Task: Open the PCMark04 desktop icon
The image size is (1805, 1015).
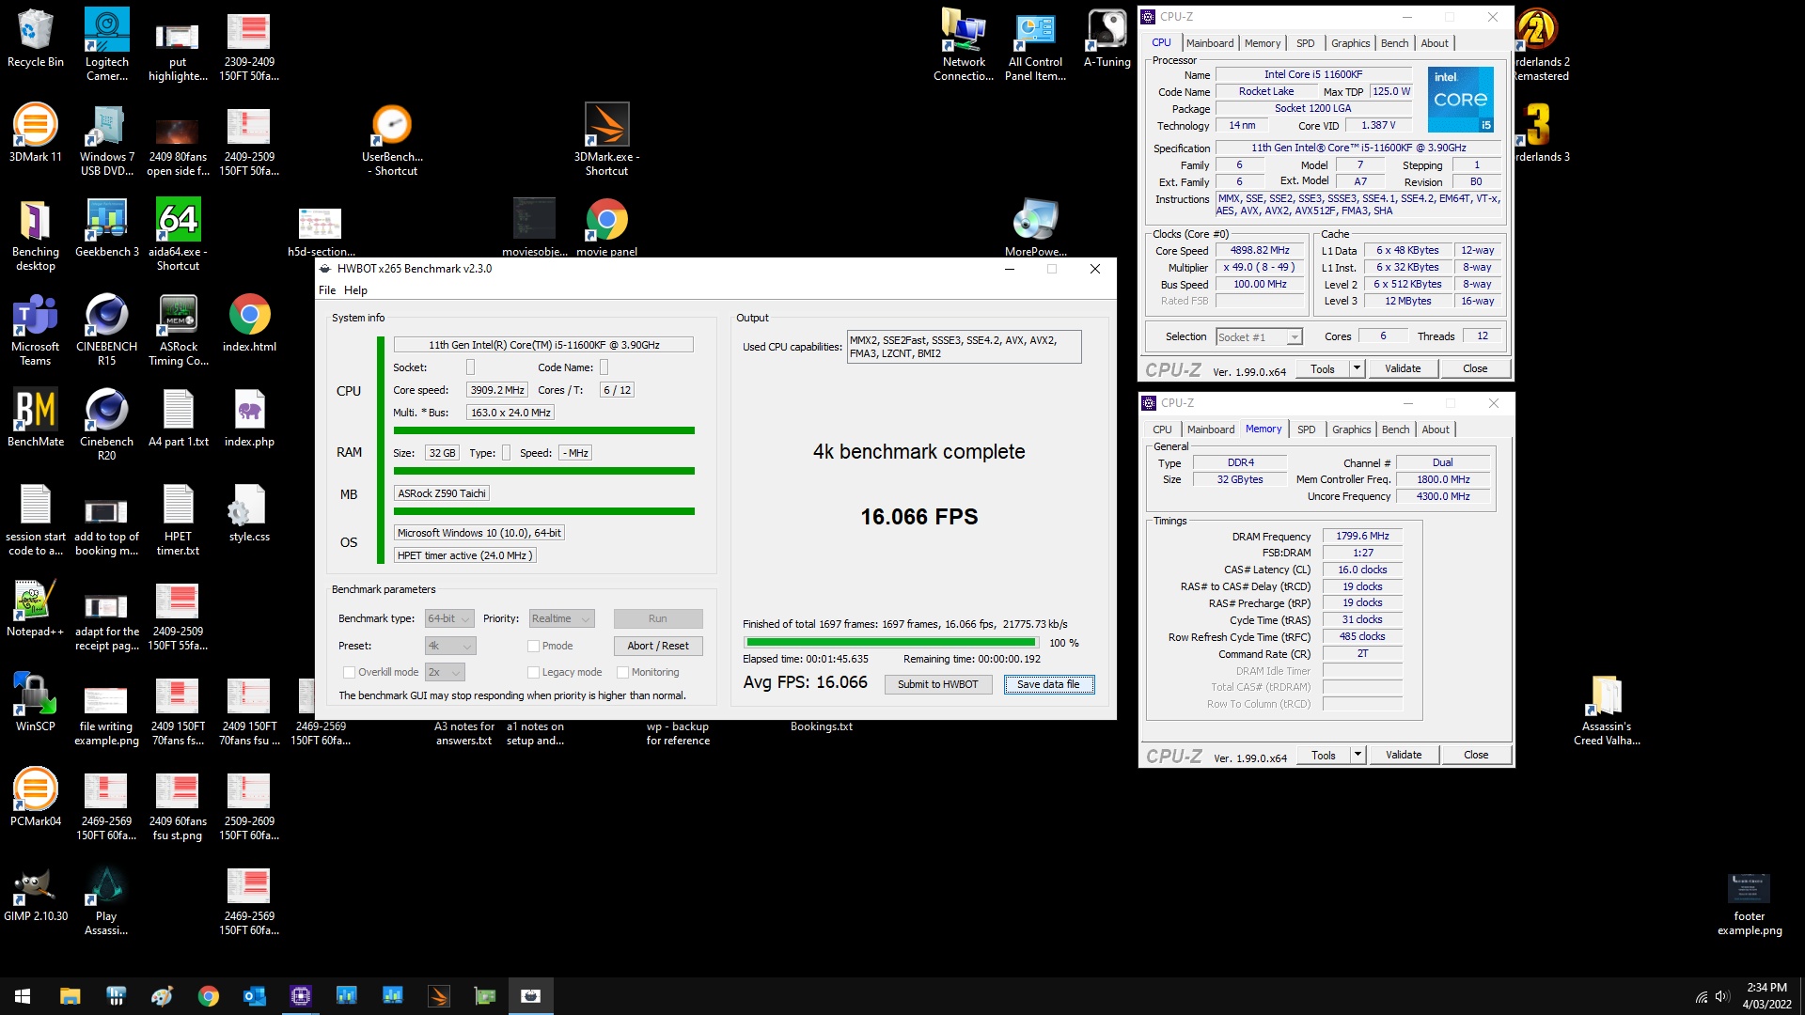Action: coord(36,798)
